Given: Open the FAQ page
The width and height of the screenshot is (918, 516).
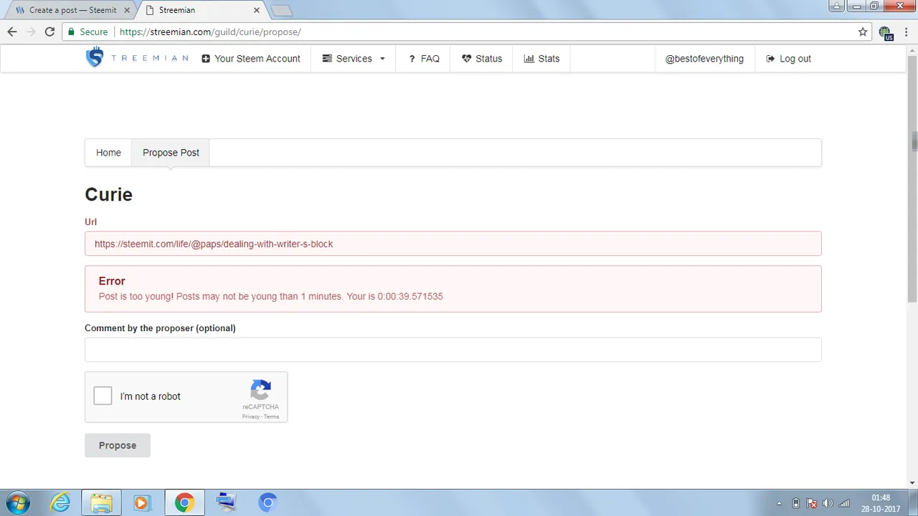Looking at the screenshot, I should point(424,59).
